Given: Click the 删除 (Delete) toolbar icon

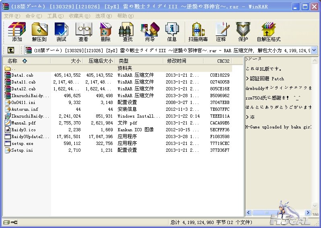Looking at the screenshot, I should pyautogui.click(x=105, y=32).
